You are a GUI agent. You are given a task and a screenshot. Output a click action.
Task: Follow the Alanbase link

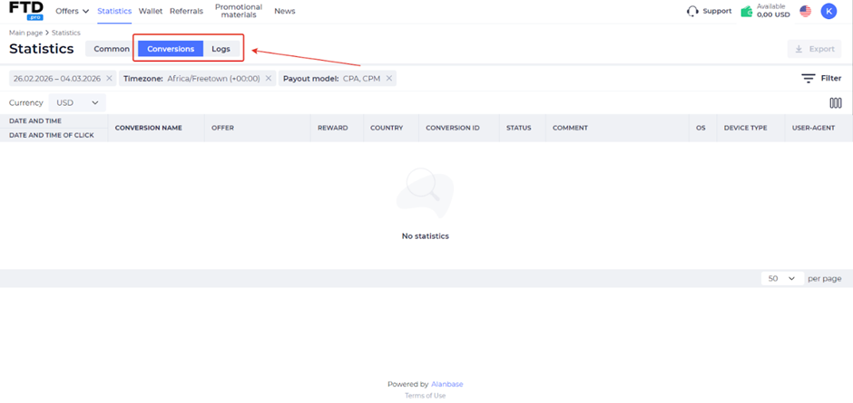coord(447,384)
